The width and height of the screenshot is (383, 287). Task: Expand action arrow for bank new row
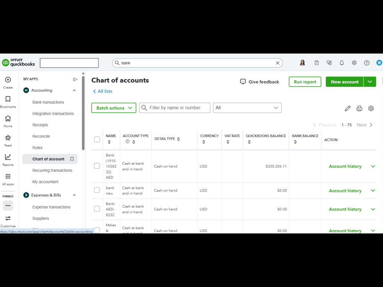373,190
